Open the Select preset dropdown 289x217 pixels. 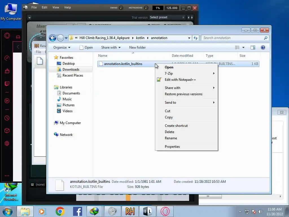pyautogui.click(x=167, y=17)
